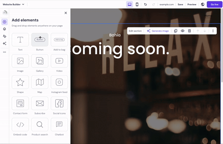Select the Add elements sidebar icon
The image size is (223, 144).
click(4, 22)
